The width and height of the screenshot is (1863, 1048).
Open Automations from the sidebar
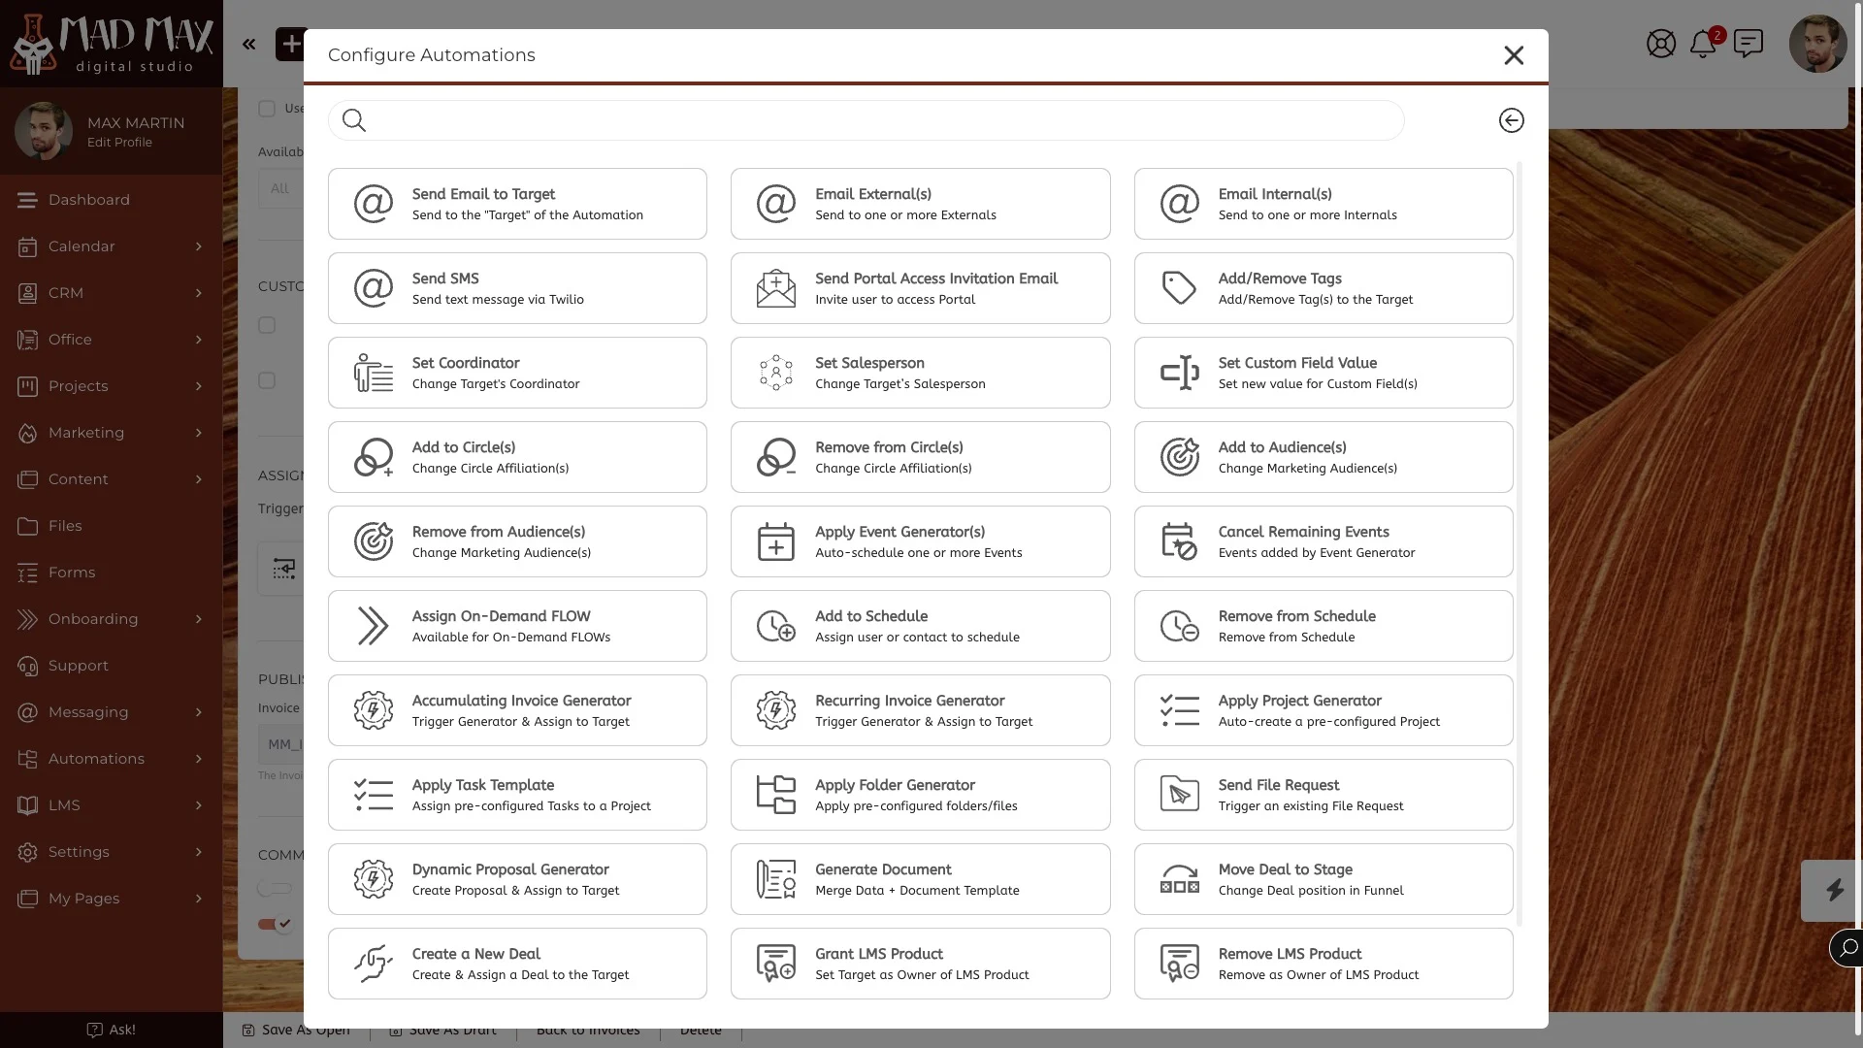94,759
